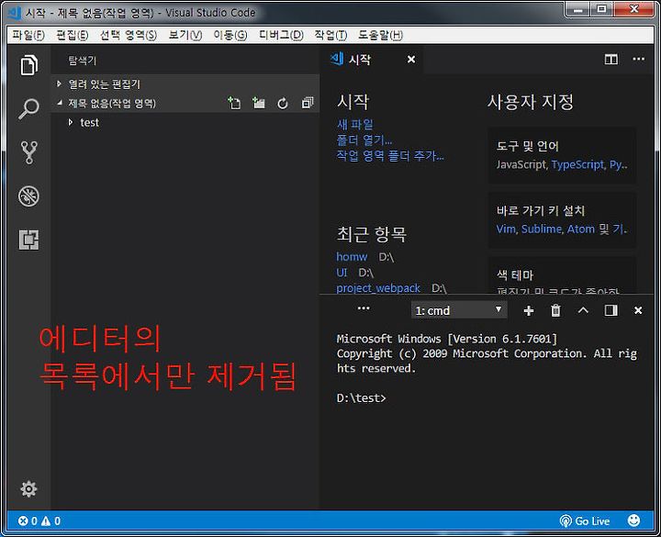Open the Explorer view in activity bar
The width and height of the screenshot is (661, 537).
tap(28, 65)
